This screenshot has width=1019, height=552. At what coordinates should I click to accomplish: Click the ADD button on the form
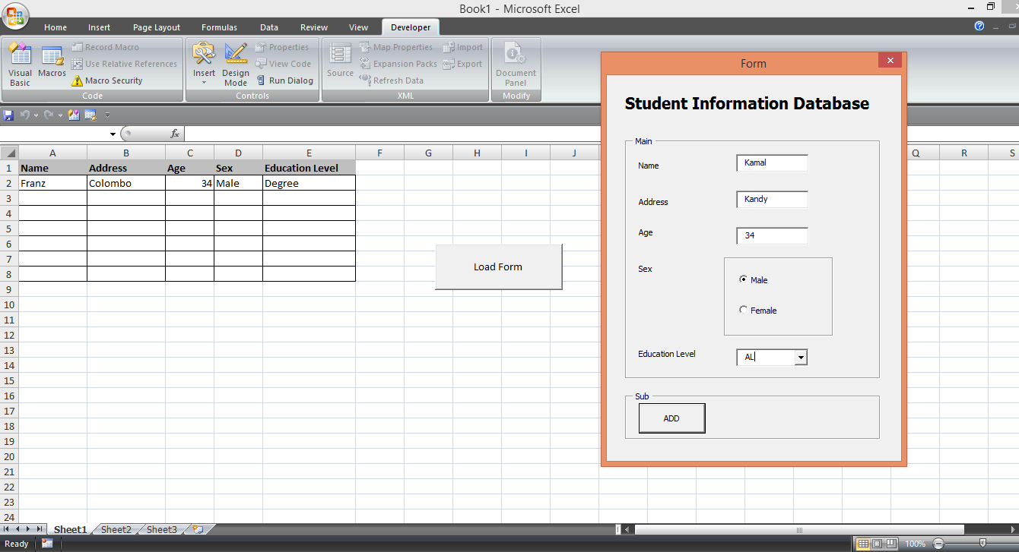(x=671, y=418)
